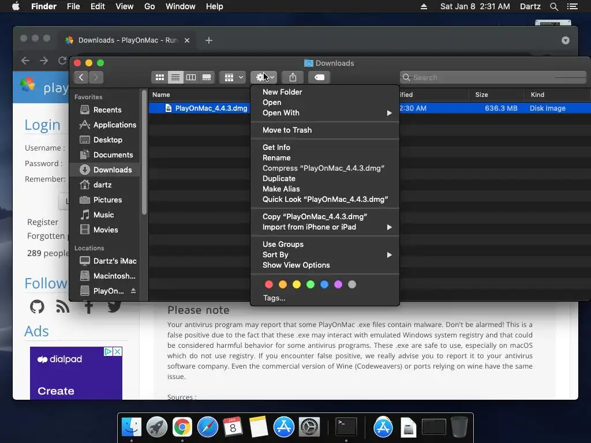Open RSS feed icon under Follow
The width and height of the screenshot is (591, 443).
tap(62, 307)
